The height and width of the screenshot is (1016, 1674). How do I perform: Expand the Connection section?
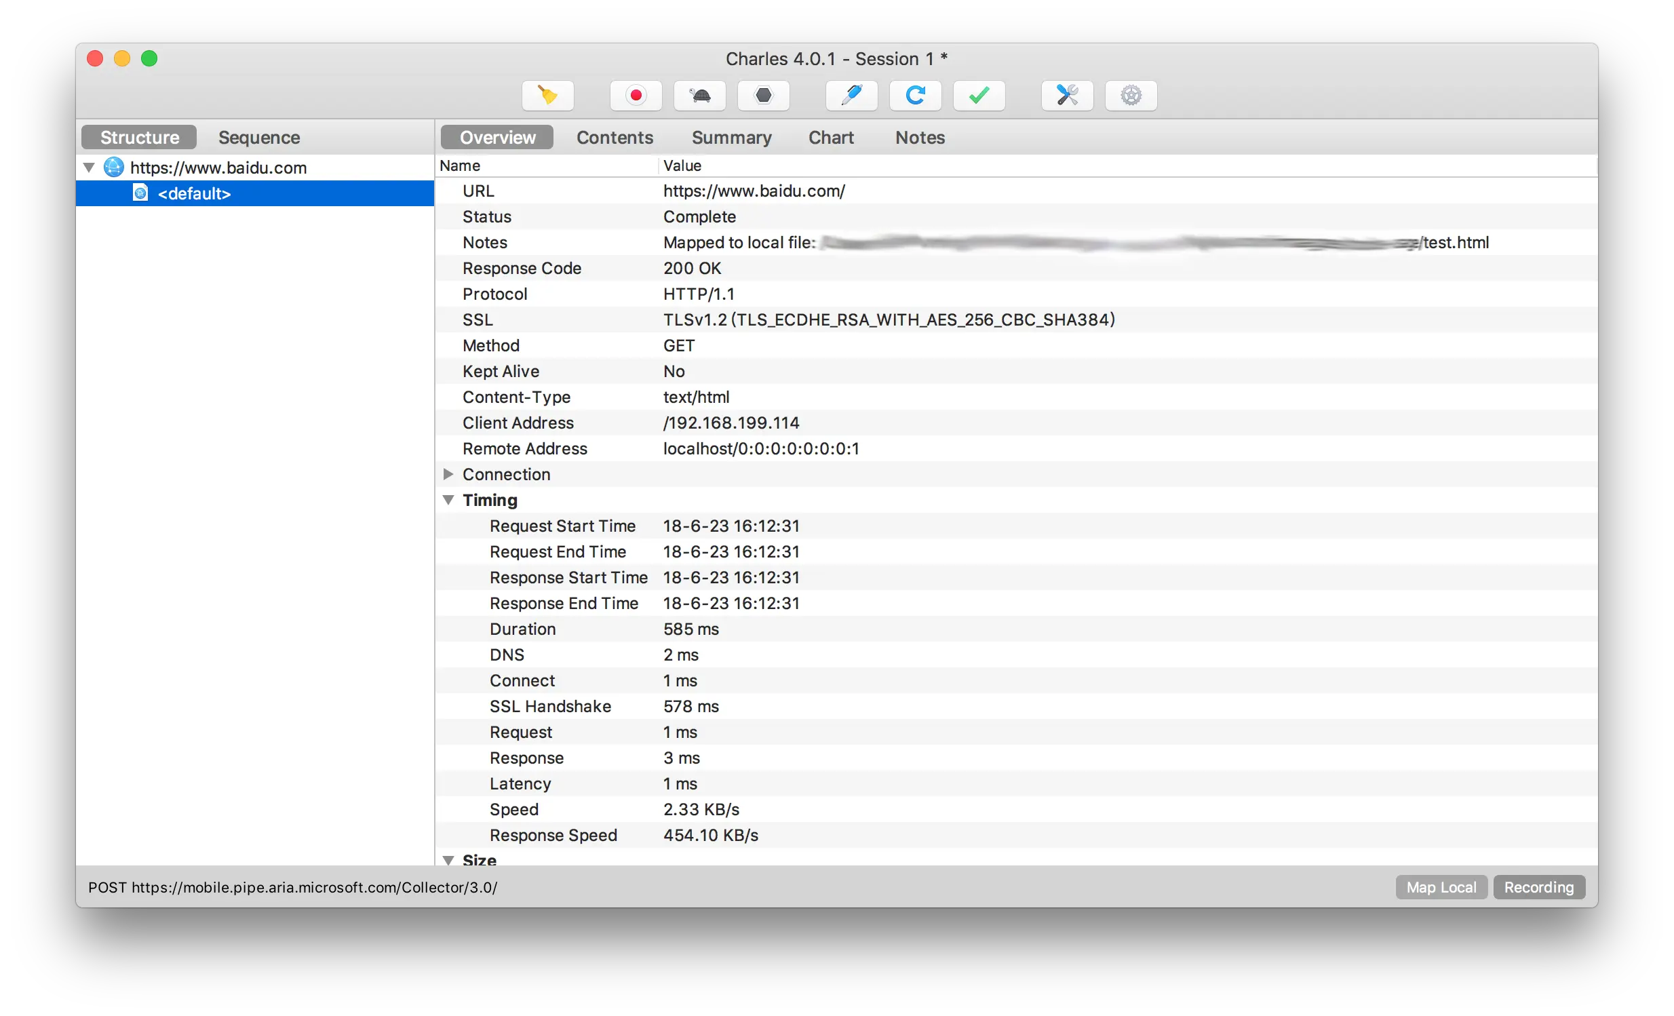click(448, 474)
